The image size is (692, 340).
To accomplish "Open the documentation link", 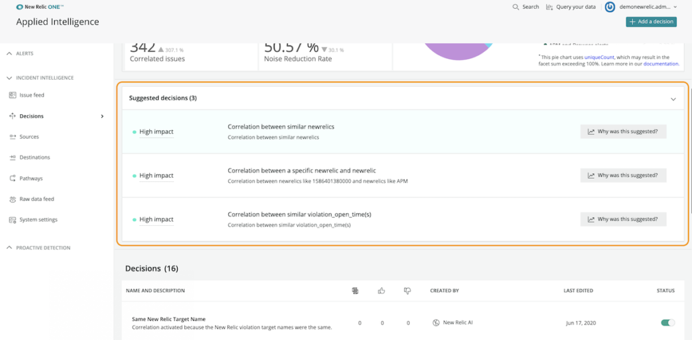I will [661, 64].
